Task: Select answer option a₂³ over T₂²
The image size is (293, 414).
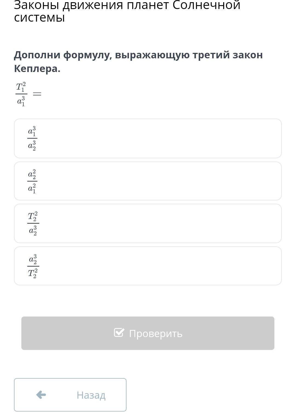Action: tap(148, 266)
